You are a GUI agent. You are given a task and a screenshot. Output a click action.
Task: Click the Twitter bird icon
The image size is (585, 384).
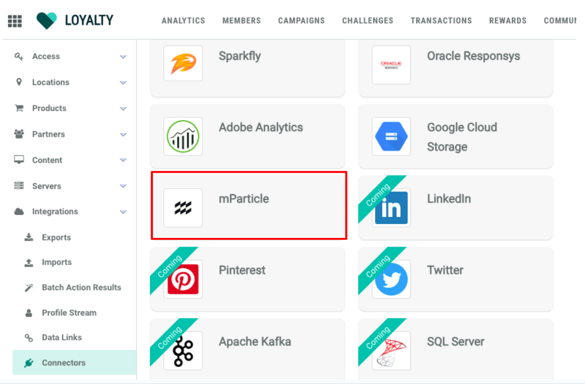tap(391, 279)
